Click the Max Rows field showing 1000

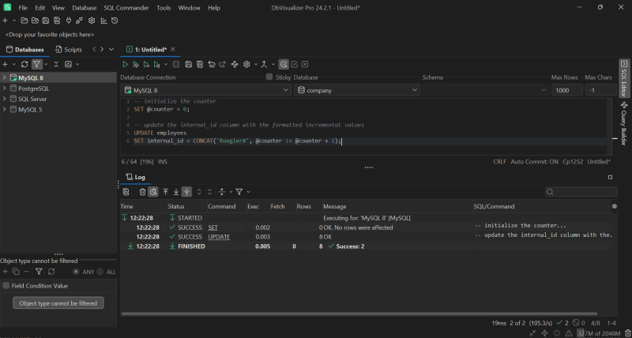point(567,90)
